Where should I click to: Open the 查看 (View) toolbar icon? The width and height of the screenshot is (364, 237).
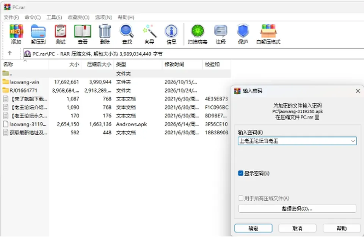point(83,34)
